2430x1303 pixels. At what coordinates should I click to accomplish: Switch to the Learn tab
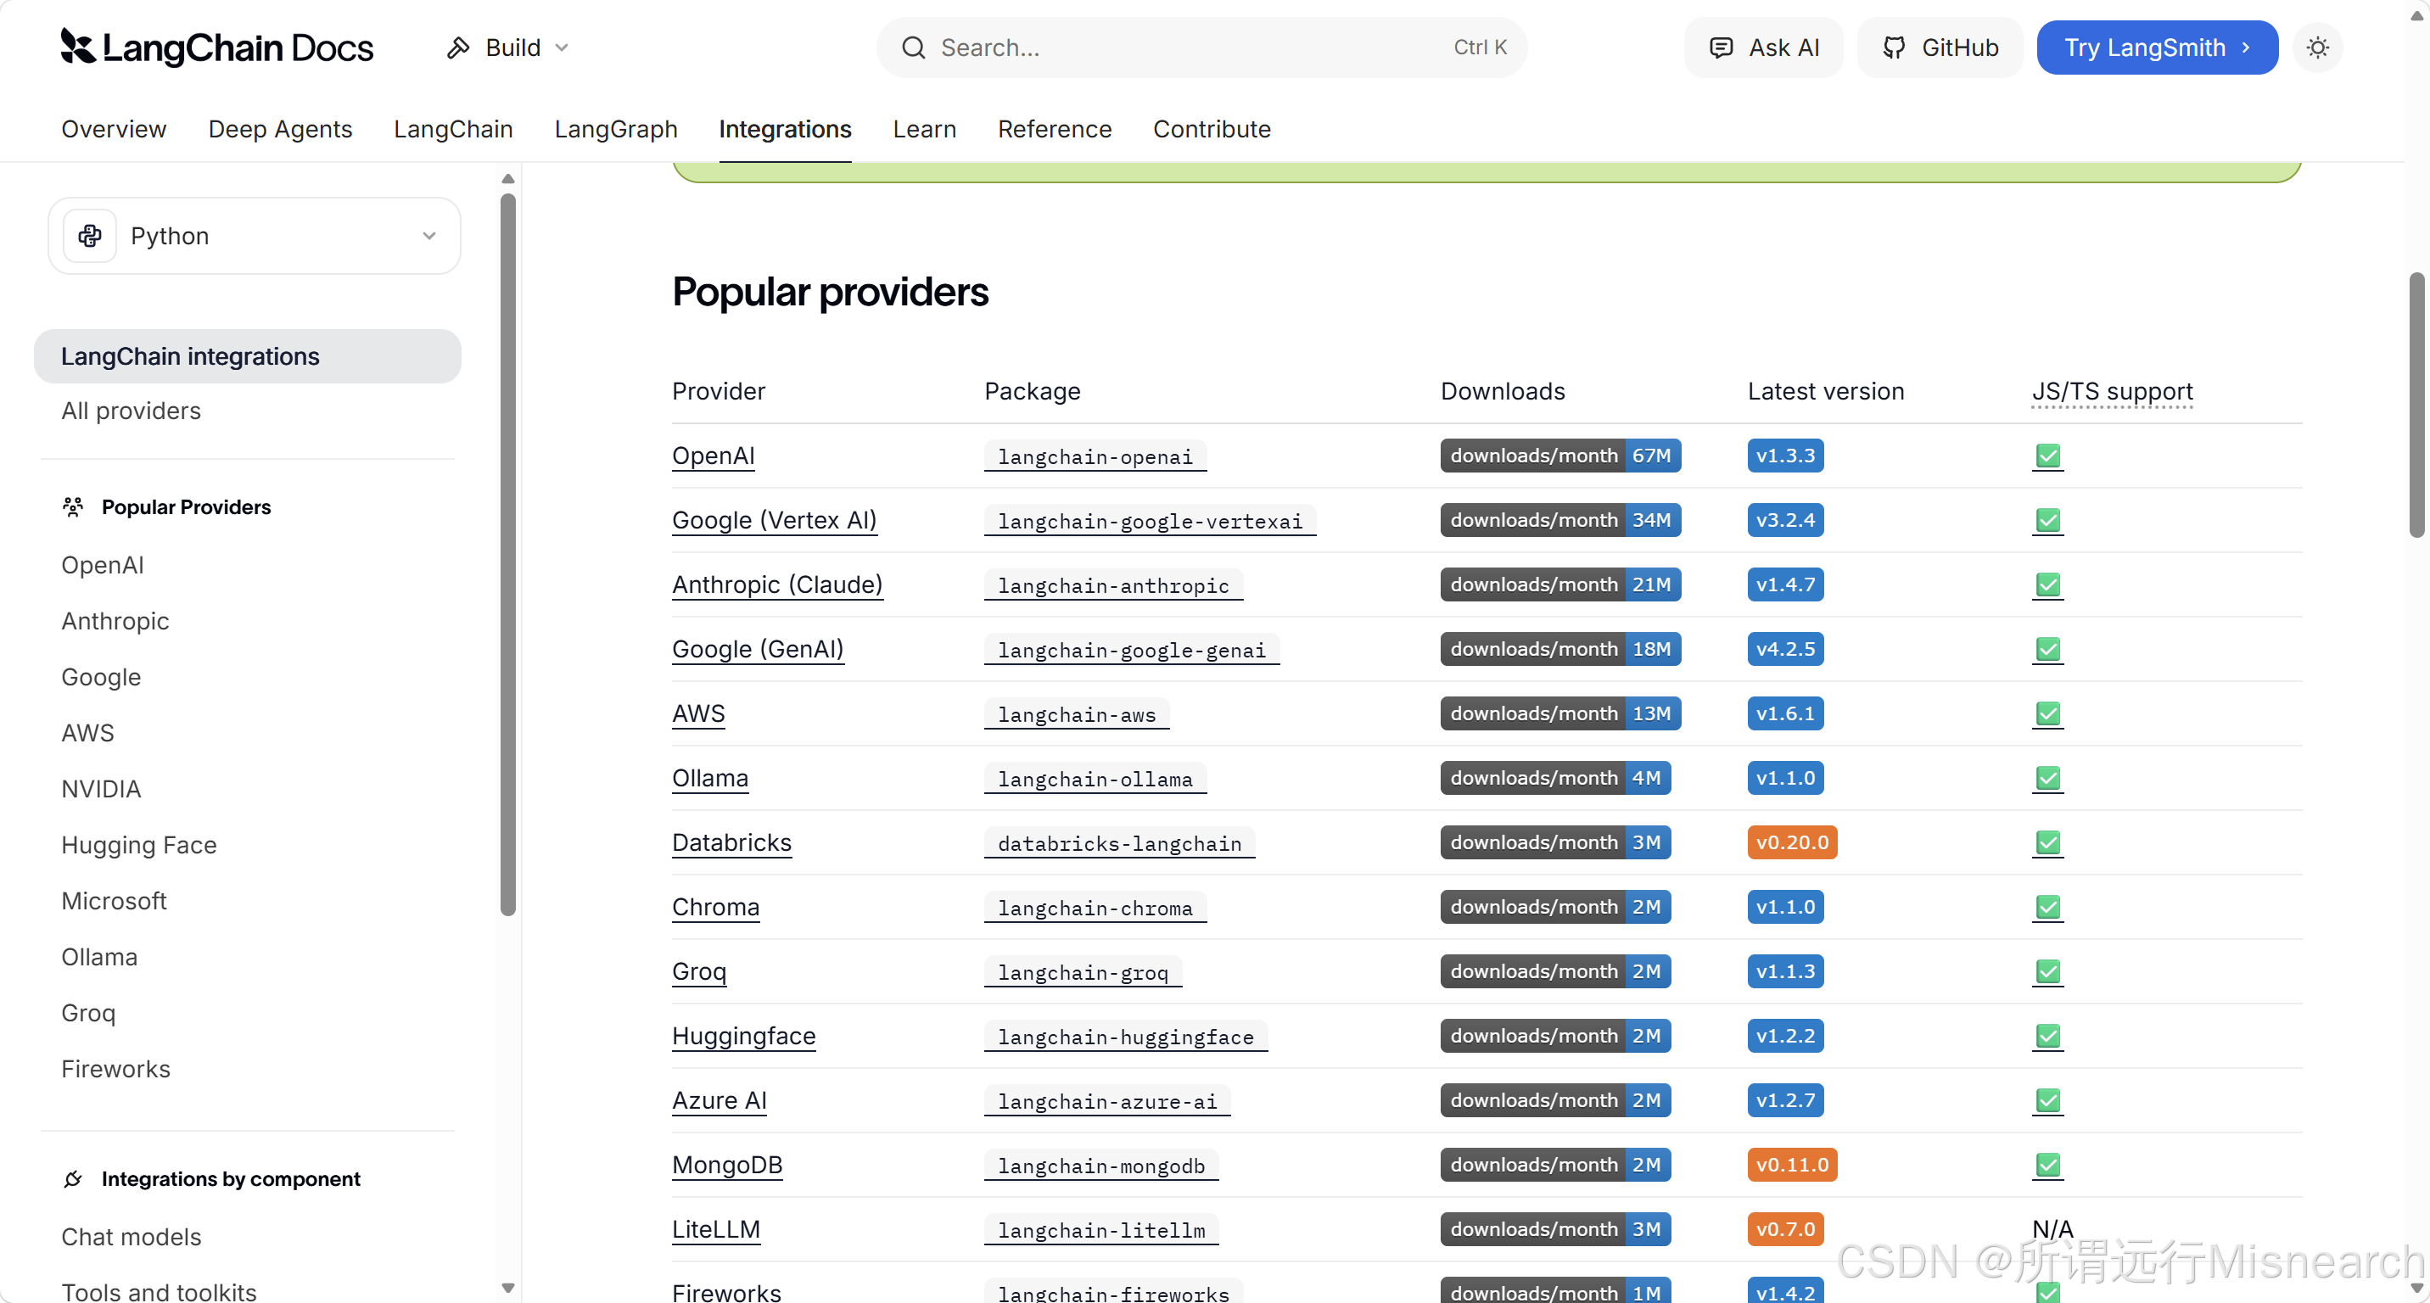click(x=925, y=129)
